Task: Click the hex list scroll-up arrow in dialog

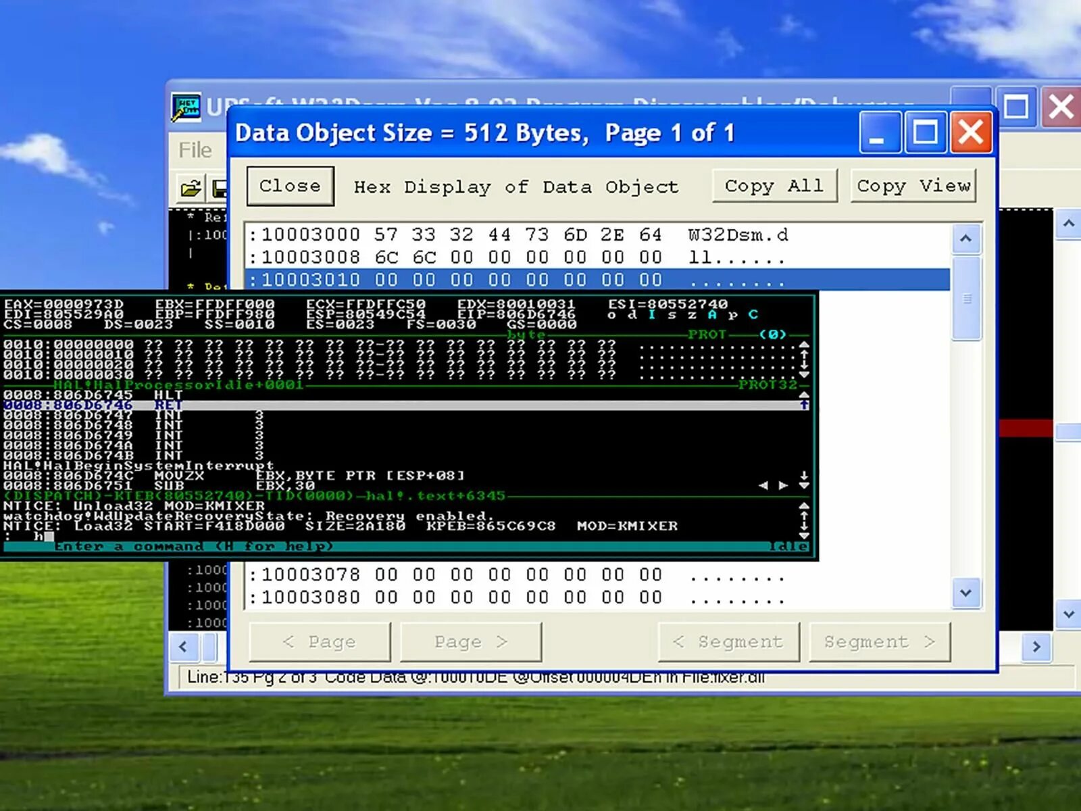Action: [966, 239]
